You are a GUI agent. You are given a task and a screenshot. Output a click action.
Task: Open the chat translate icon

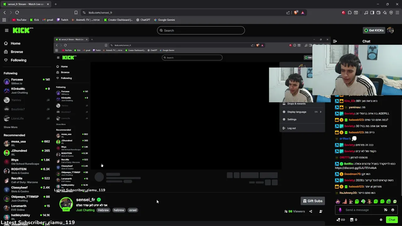click(386, 210)
